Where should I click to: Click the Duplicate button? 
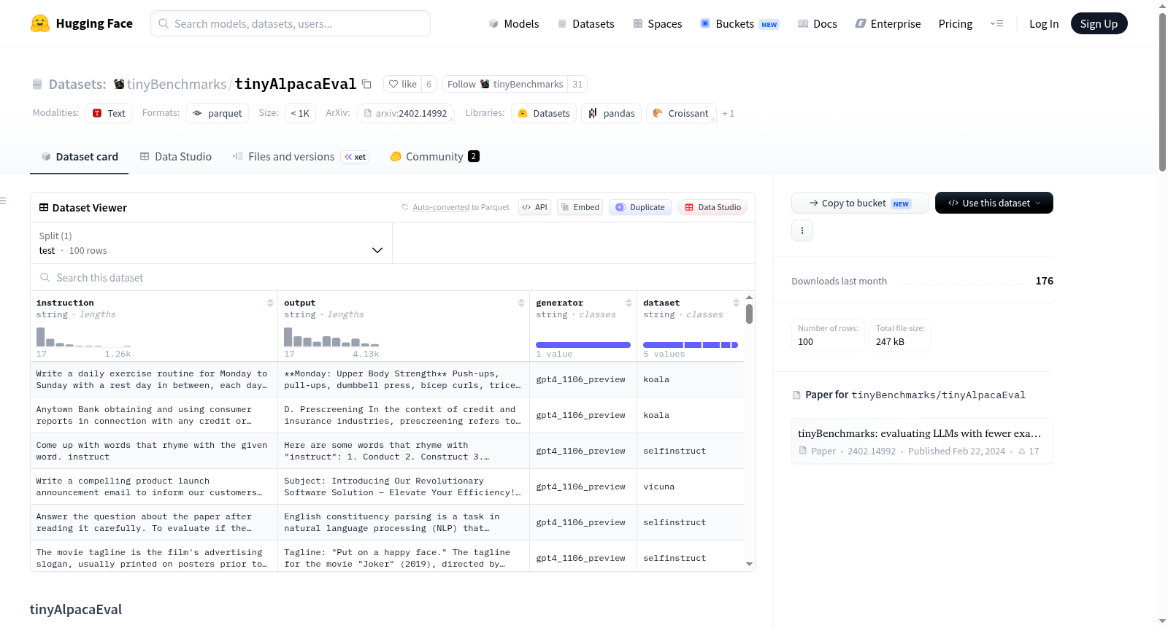coord(640,207)
